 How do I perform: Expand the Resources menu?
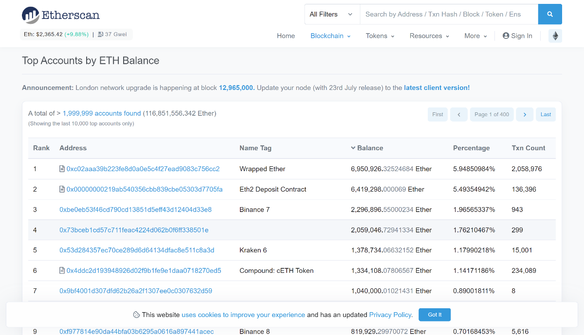[x=429, y=36]
